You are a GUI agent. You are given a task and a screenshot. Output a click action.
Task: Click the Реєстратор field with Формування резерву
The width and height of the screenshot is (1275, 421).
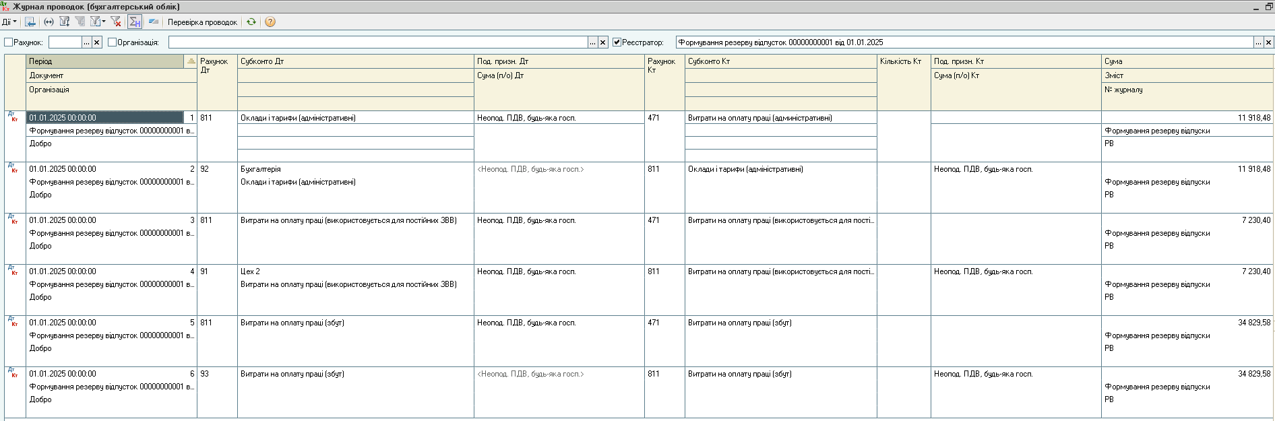964,42
